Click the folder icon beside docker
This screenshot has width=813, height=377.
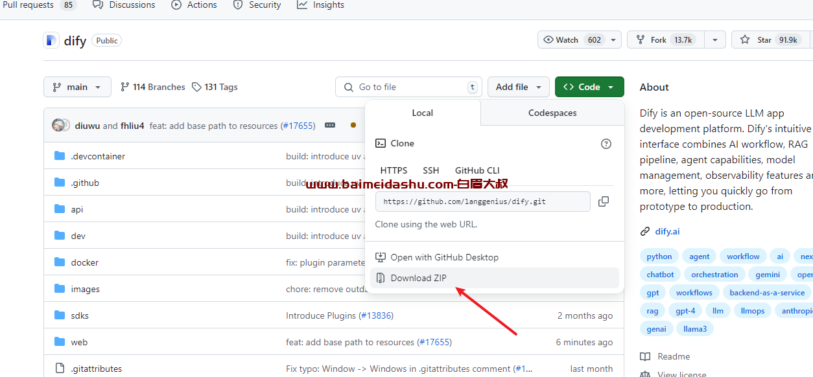(x=60, y=262)
